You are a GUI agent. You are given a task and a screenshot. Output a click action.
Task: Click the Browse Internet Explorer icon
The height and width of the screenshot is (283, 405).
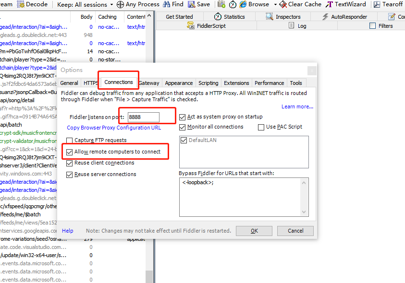point(243,4)
